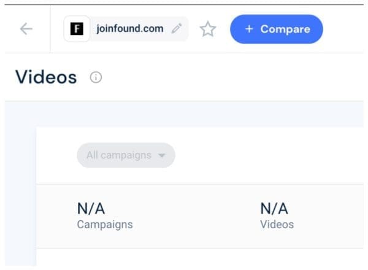Viewport: 368px width, 270px height.
Task: Select the Campaigns metric label
Action: coord(105,225)
